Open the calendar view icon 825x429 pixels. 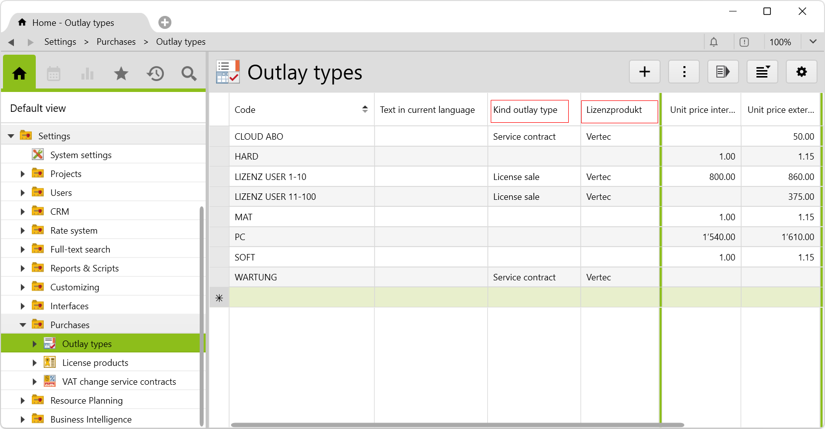[x=54, y=74]
